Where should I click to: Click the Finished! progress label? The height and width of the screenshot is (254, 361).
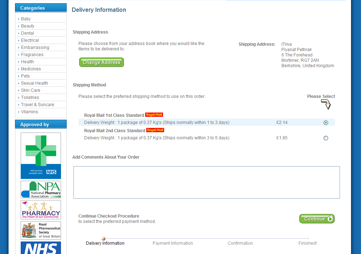click(307, 243)
